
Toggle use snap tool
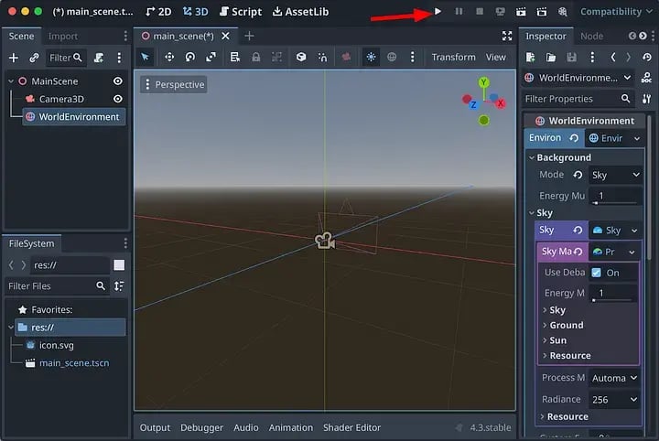point(322,57)
